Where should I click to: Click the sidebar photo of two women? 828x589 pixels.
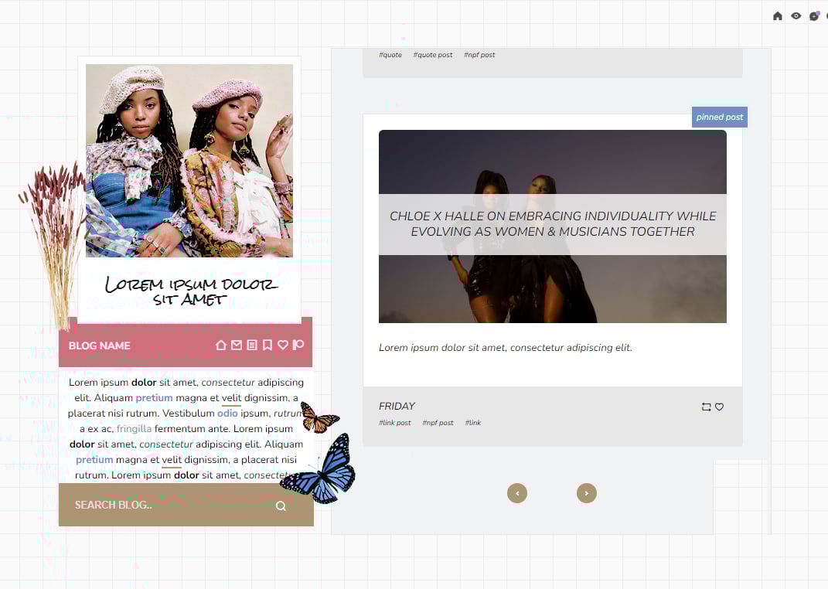click(189, 161)
